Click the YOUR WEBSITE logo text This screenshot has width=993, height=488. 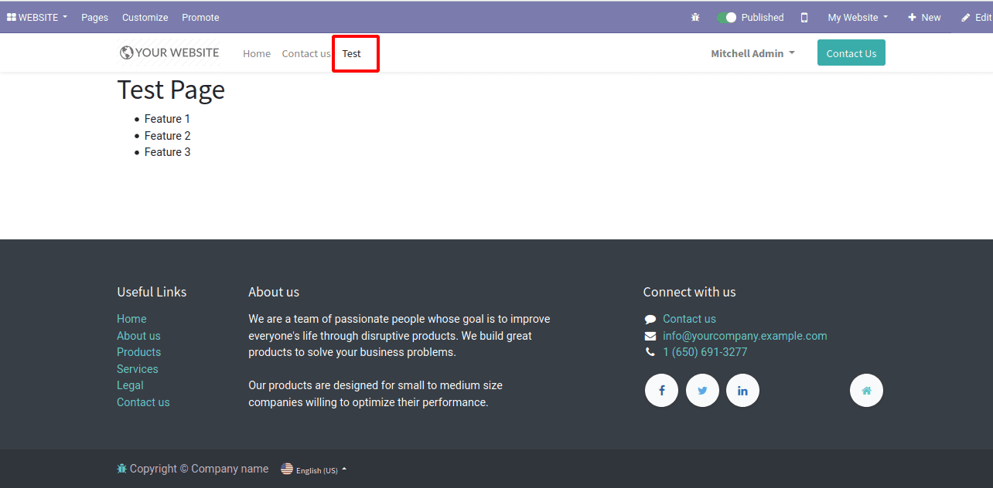coord(177,53)
